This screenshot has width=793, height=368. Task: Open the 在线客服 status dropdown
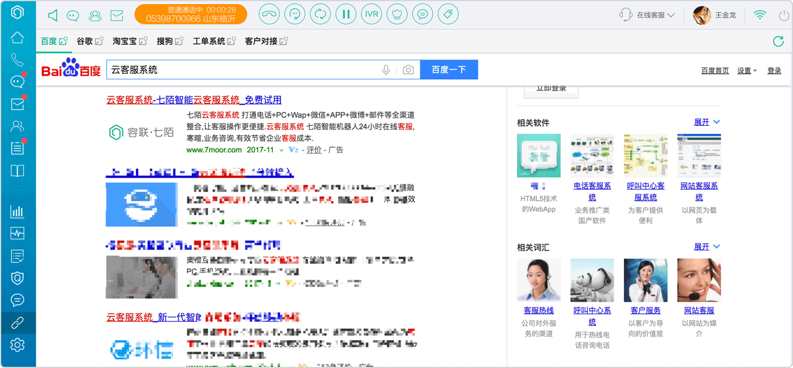coord(647,15)
